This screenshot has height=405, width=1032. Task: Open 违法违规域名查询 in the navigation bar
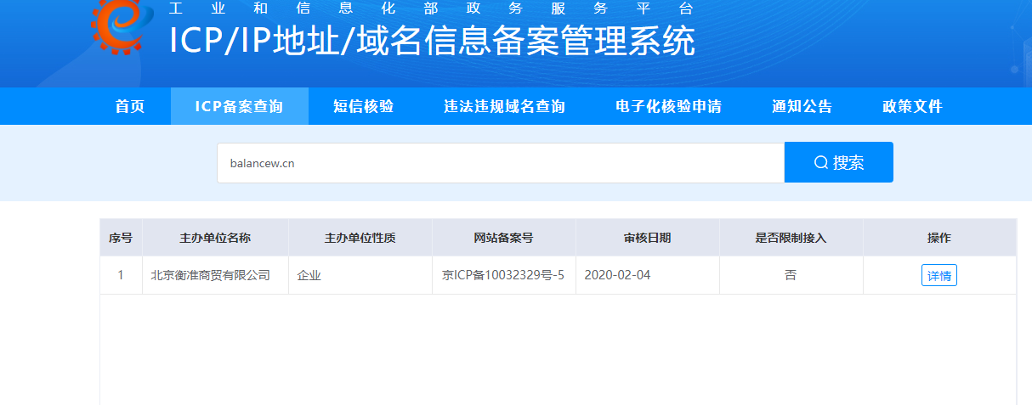click(504, 107)
